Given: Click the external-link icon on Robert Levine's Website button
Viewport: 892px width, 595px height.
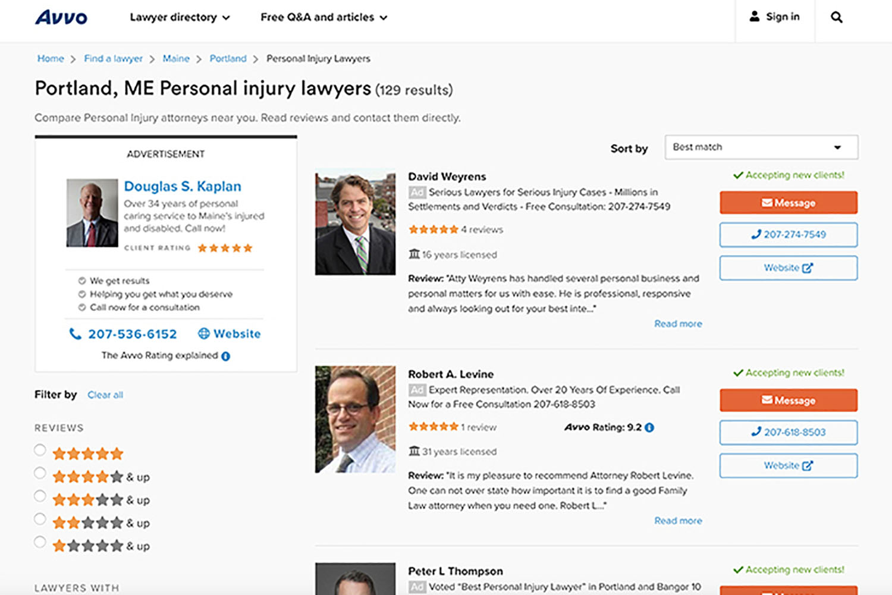Looking at the screenshot, I should tap(807, 465).
